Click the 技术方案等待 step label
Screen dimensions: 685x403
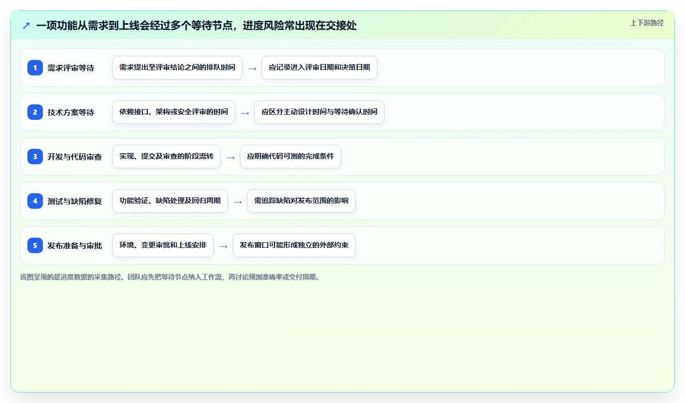(x=71, y=112)
